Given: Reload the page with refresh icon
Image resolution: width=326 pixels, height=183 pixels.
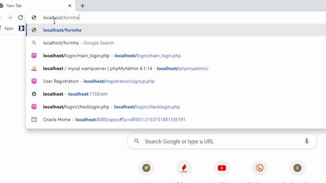Looking at the screenshot, I should pos(20,17).
